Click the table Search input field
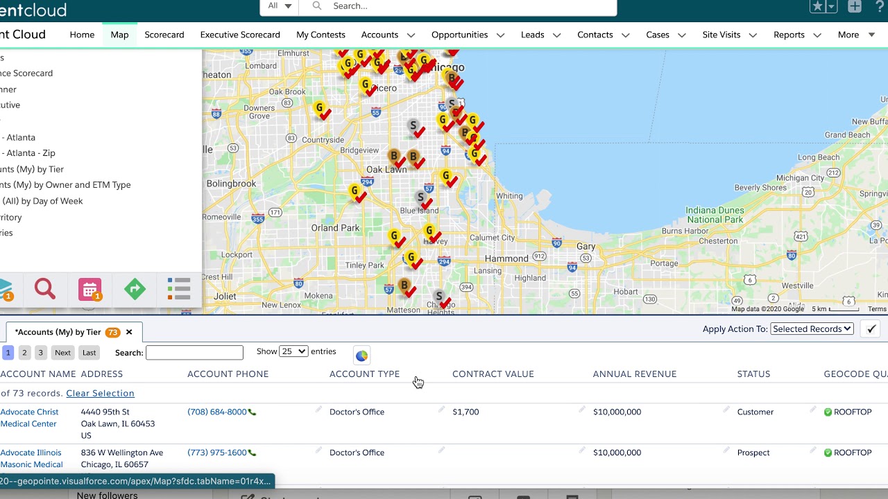The width and height of the screenshot is (888, 499). tap(194, 353)
